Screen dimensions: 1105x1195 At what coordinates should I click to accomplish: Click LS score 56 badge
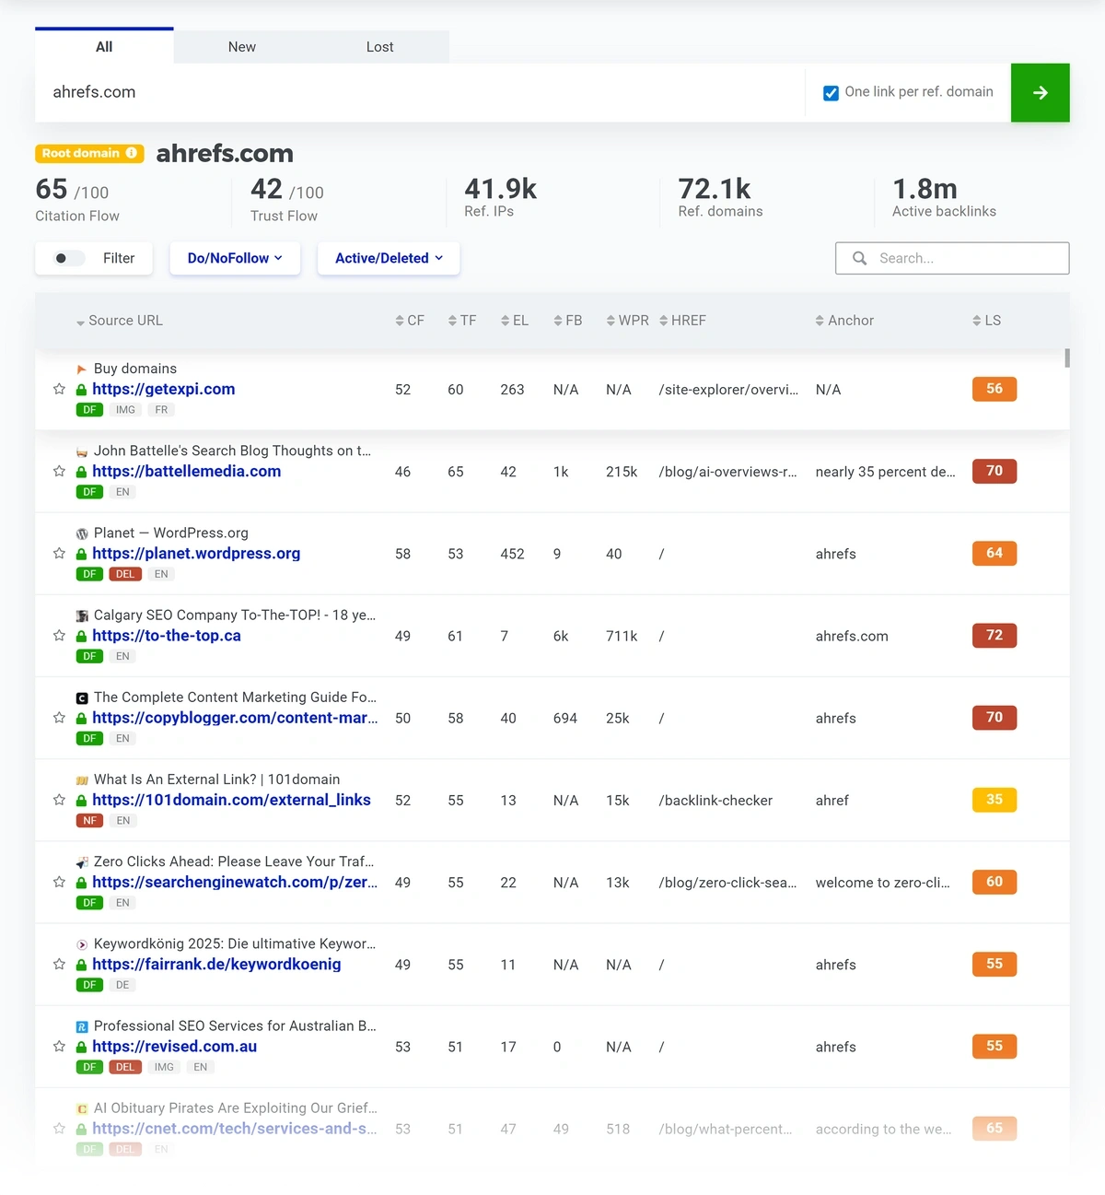coord(994,389)
